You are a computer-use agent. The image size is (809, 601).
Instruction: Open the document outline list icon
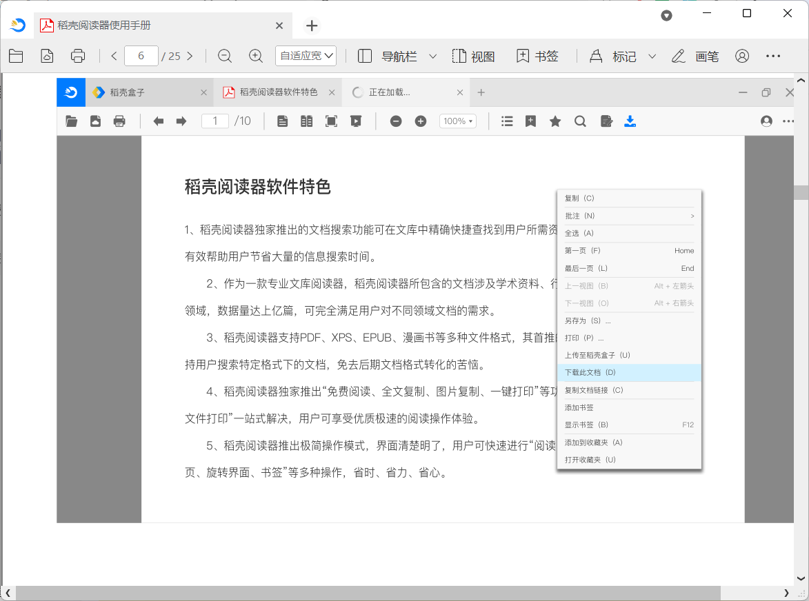point(507,121)
